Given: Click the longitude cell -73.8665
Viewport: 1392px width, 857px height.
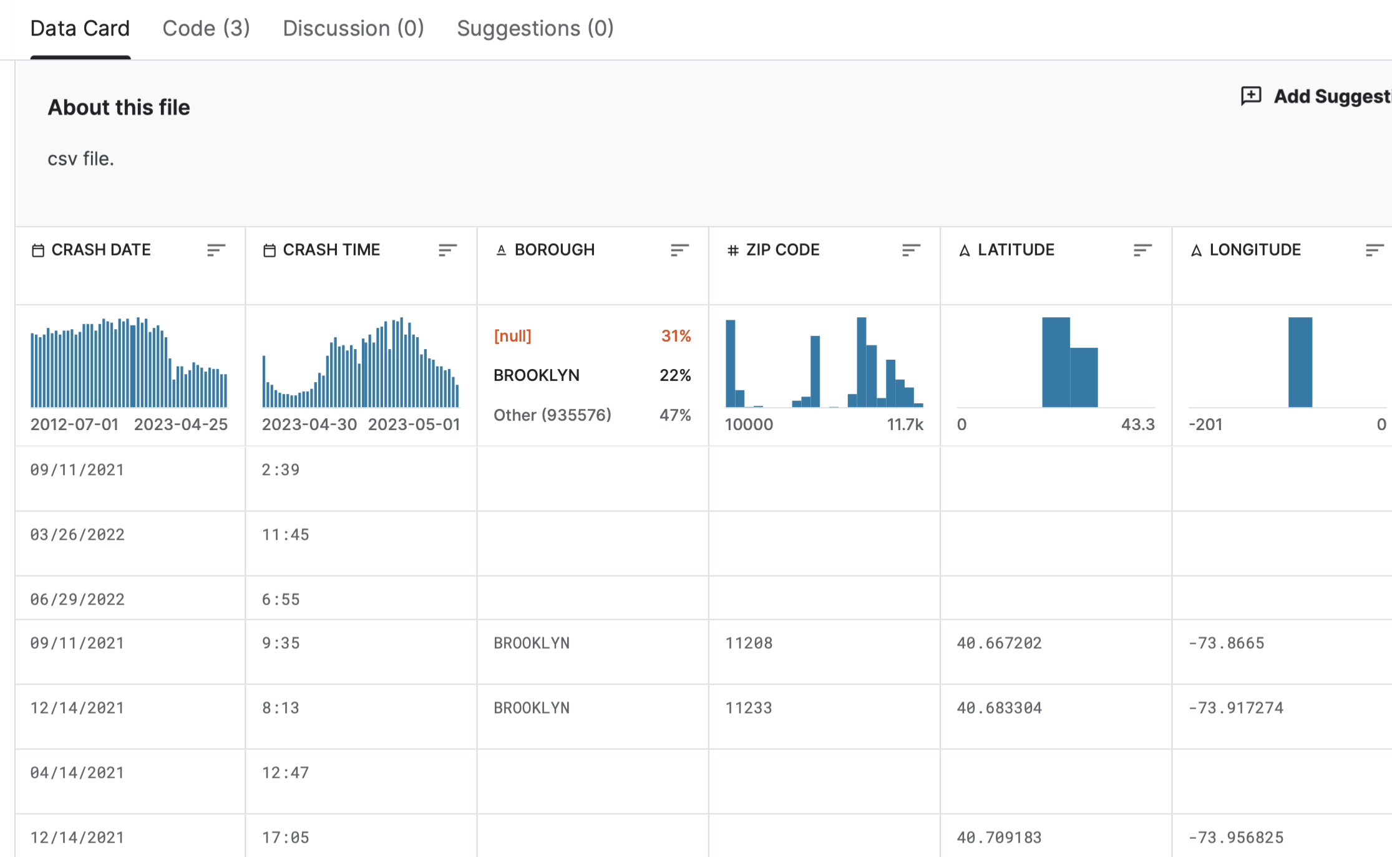Looking at the screenshot, I should 1227,643.
